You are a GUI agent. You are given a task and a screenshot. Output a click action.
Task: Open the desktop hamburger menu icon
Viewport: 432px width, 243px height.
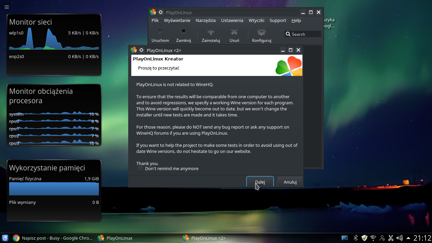7,7
